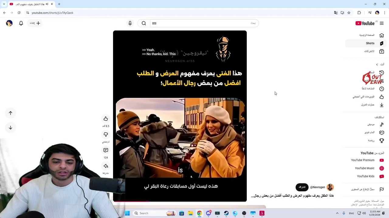
Task: Open YouTube notifications bell
Action: click(x=21, y=23)
